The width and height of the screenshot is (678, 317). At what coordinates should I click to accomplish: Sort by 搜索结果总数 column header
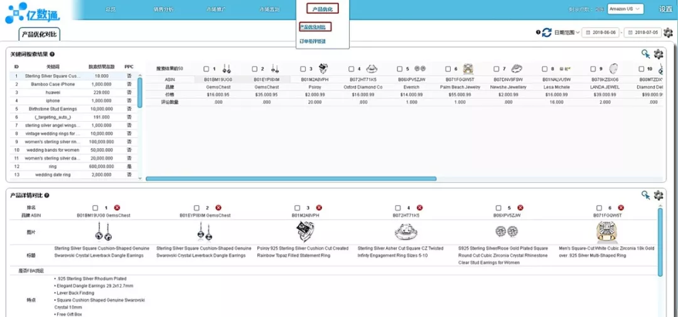click(x=102, y=67)
